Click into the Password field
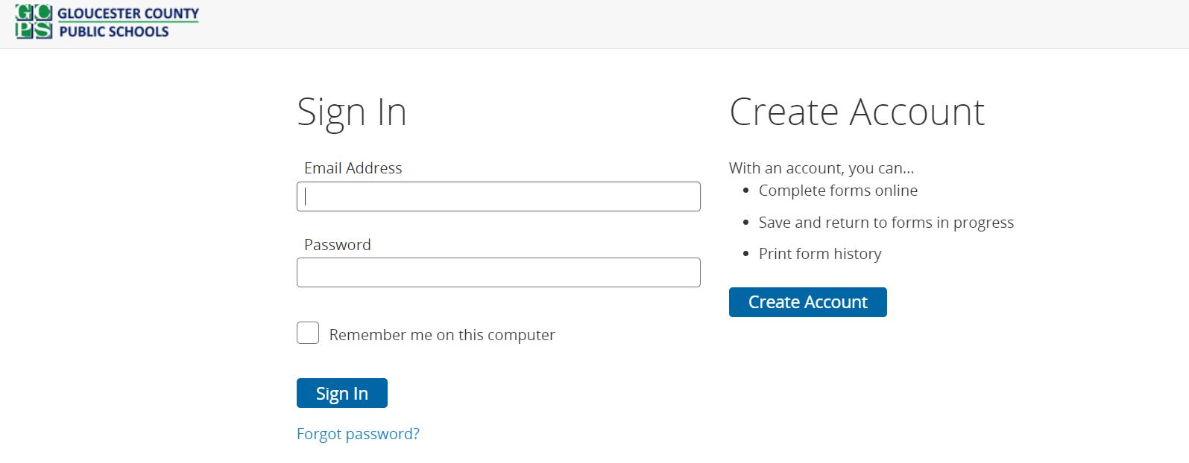1189x463 pixels. click(498, 272)
